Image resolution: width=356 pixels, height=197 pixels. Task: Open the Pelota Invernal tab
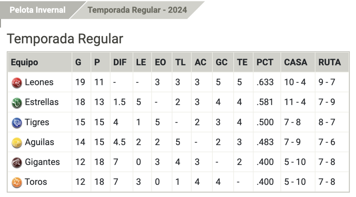tap(38, 10)
